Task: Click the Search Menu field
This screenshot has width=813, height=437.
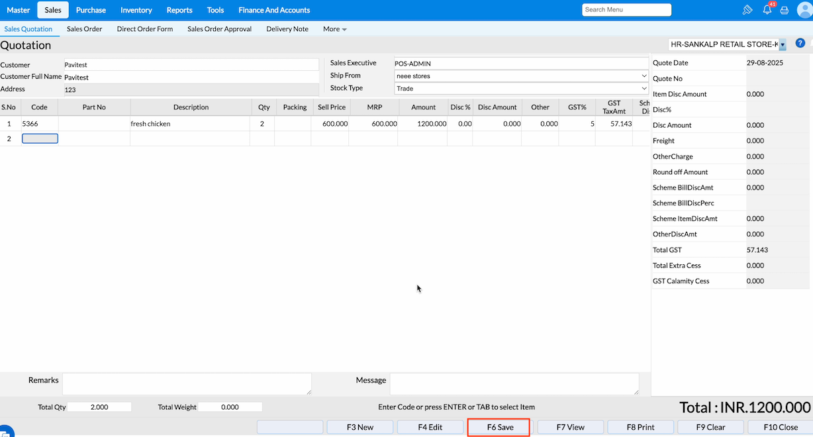Action: 626,10
